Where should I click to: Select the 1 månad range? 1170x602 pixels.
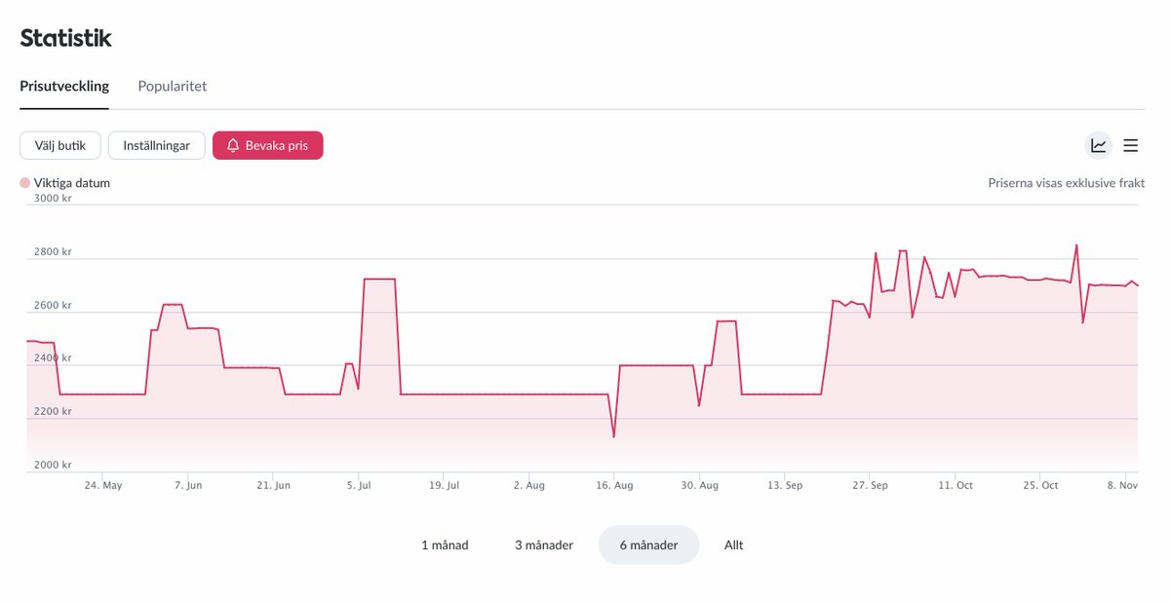pos(445,546)
